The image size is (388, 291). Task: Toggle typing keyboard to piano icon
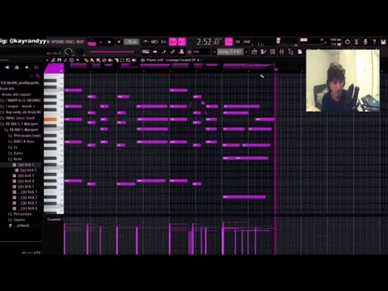click(145, 52)
